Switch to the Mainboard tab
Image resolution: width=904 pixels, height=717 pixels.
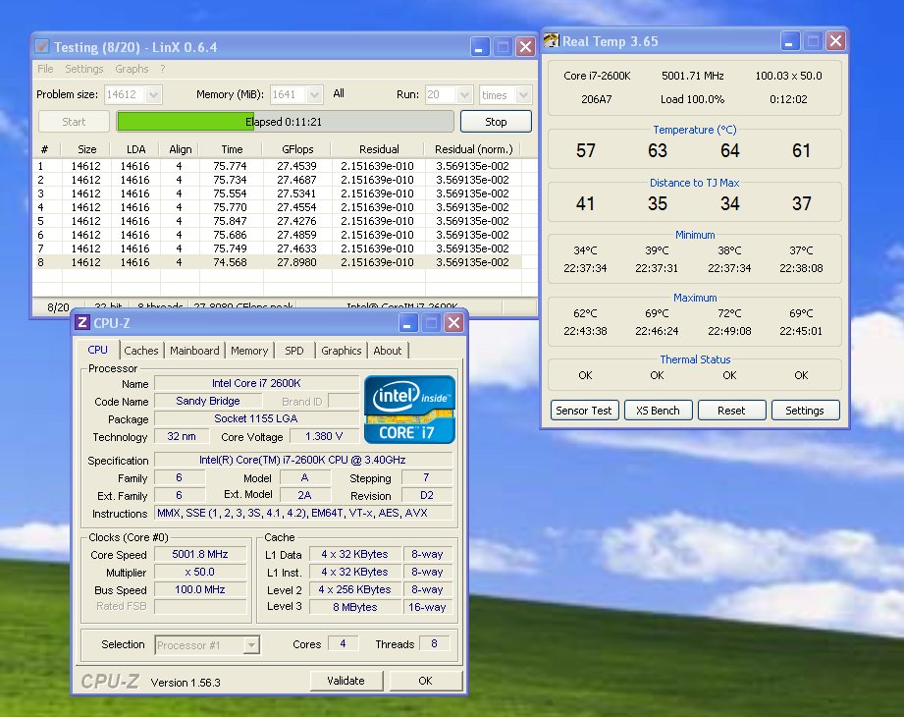click(x=194, y=351)
